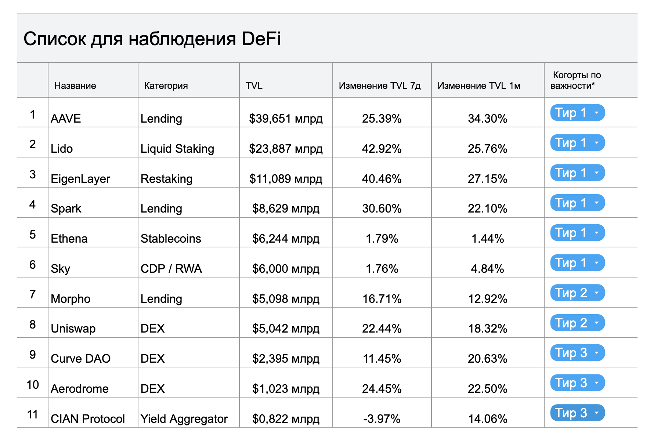661x439 pixels.
Task: Open Aerodrome's Тир 3 dropdown
Action: click(x=577, y=383)
